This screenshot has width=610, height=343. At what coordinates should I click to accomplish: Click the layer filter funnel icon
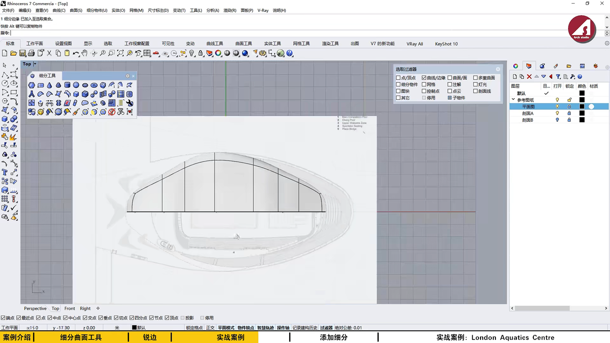pos(558,77)
